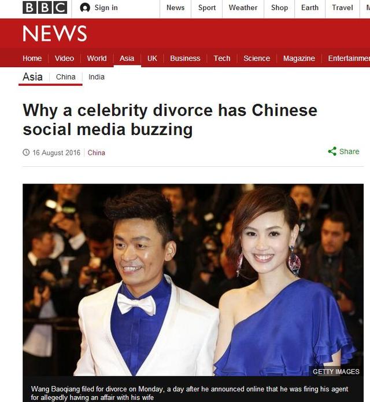Screen dimensions: 370x402
Task: Open the Shop link in the top bar
Action: [279, 8]
